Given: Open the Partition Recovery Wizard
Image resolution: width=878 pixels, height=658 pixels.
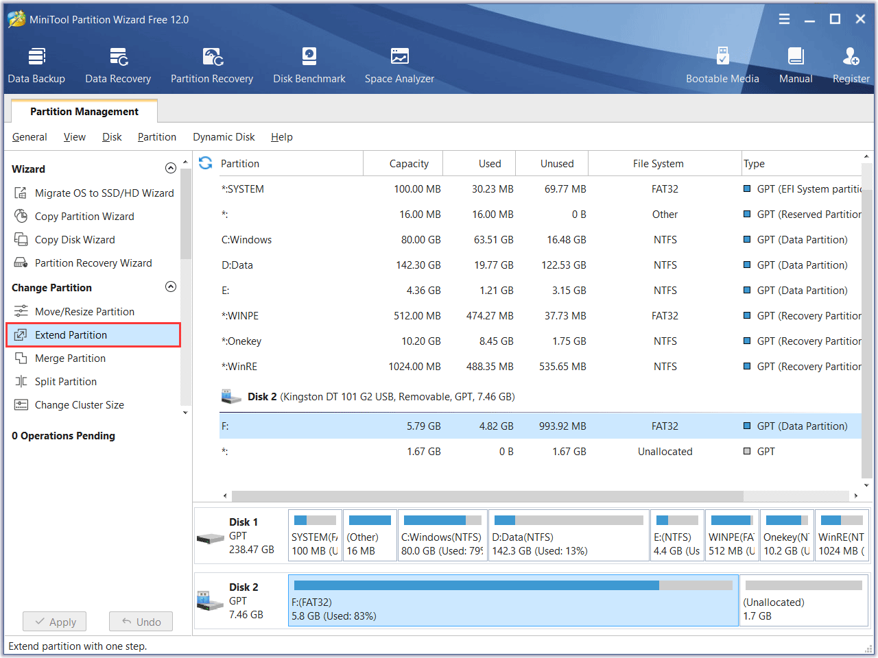Looking at the screenshot, I should [x=83, y=263].
